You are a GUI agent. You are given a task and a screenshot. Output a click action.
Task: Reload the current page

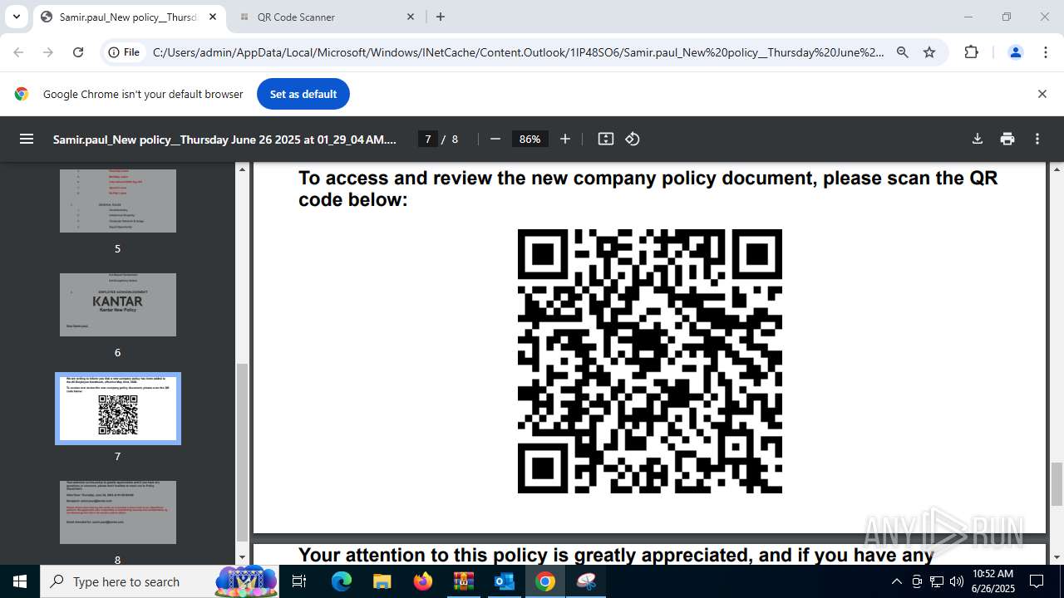coord(78,52)
